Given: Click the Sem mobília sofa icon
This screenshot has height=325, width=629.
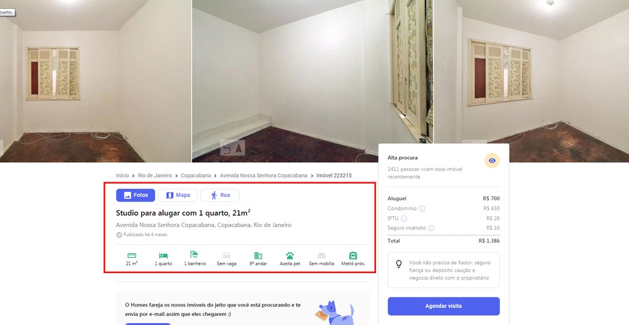Looking at the screenshot, I should [322, 255].
